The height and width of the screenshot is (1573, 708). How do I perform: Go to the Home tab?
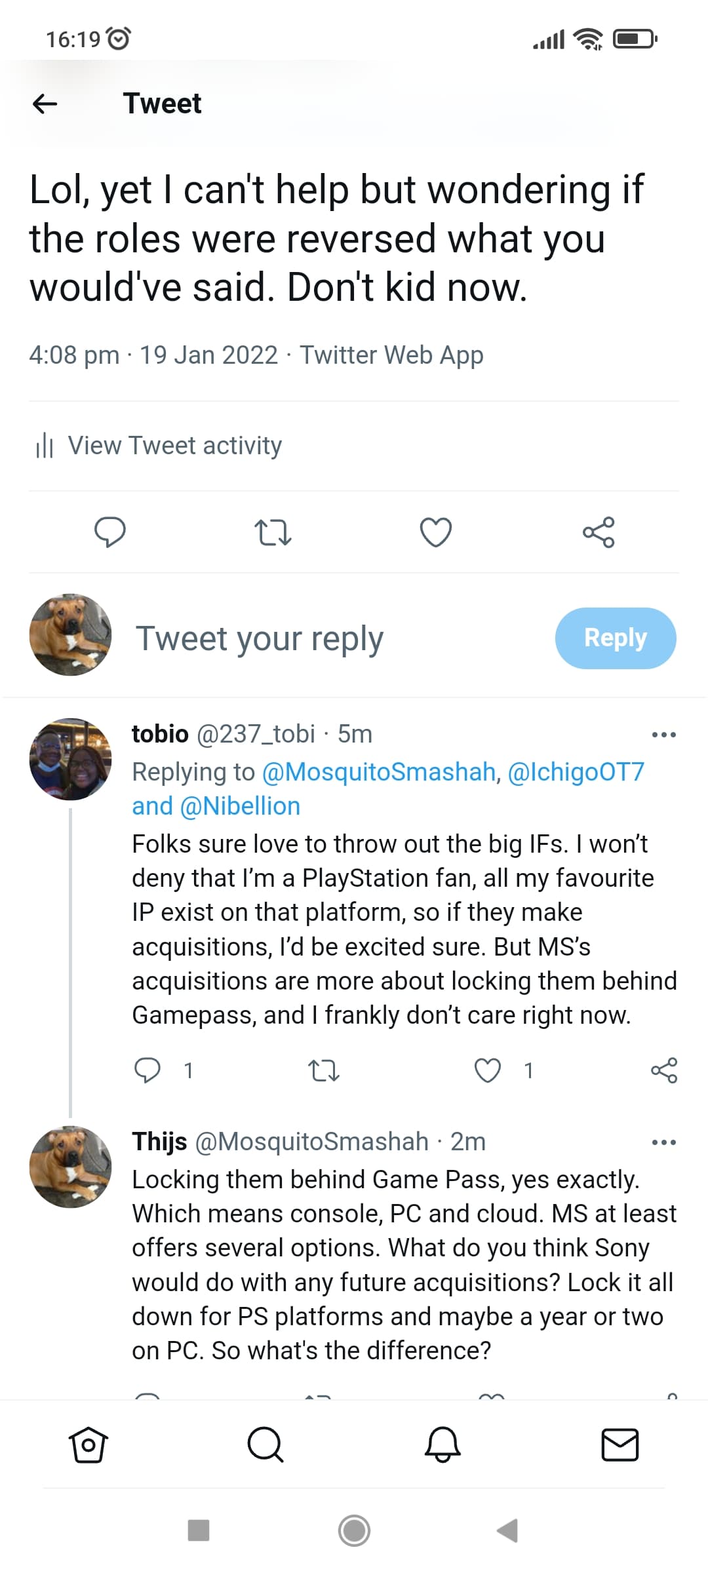88,1445
